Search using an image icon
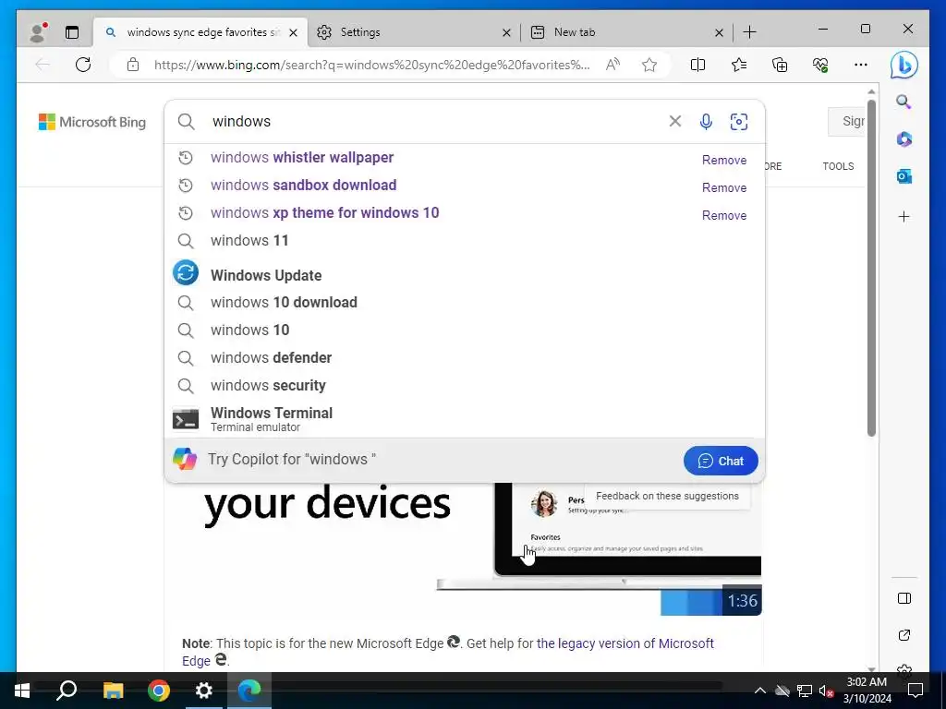946x709 pixels. click(738, 122)
